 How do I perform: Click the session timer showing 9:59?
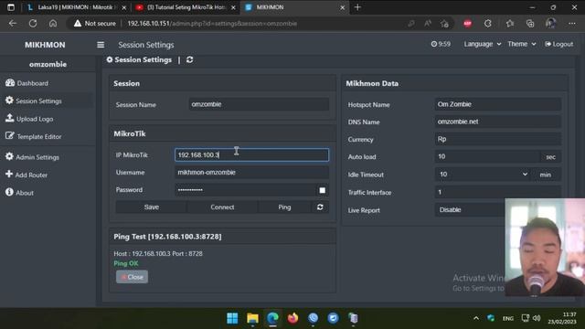point(441,44)
